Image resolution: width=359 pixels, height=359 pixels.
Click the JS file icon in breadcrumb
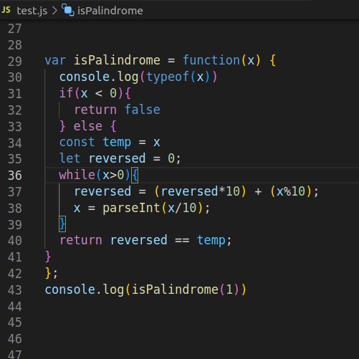pyautogui.click(x=6, y=10)
